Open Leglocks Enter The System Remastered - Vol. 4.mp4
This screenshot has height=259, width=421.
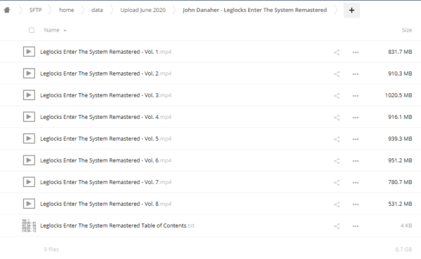coord(106,117)
